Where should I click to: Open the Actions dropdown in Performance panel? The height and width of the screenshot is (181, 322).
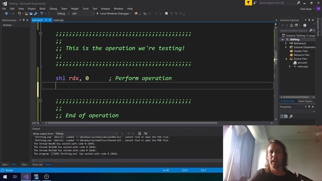pos(8,25)
